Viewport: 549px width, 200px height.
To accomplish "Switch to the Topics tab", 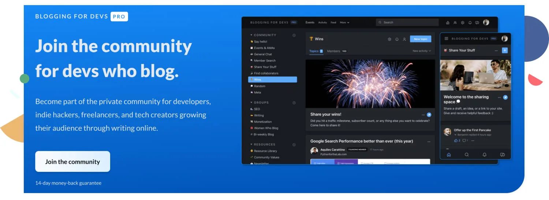I will tap(316, 51).
